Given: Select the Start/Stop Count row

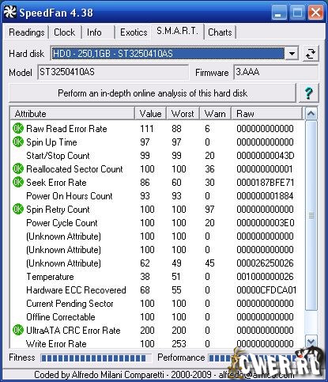Looking at the screenshot, I should [157, 155].
